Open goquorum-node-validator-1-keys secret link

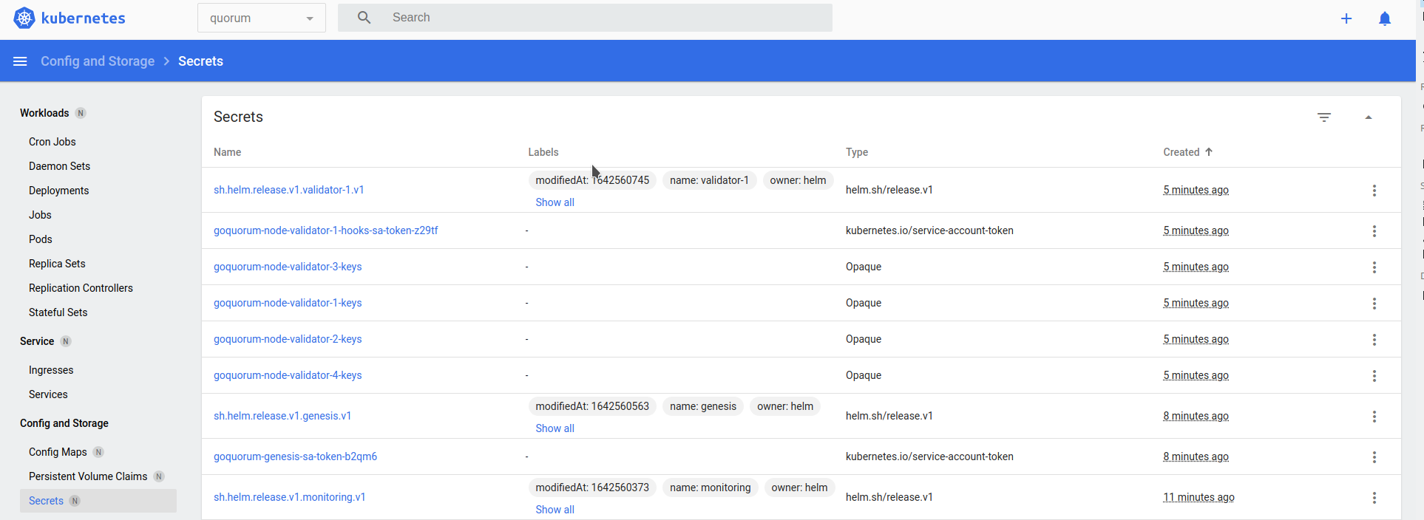coord(288,303)
